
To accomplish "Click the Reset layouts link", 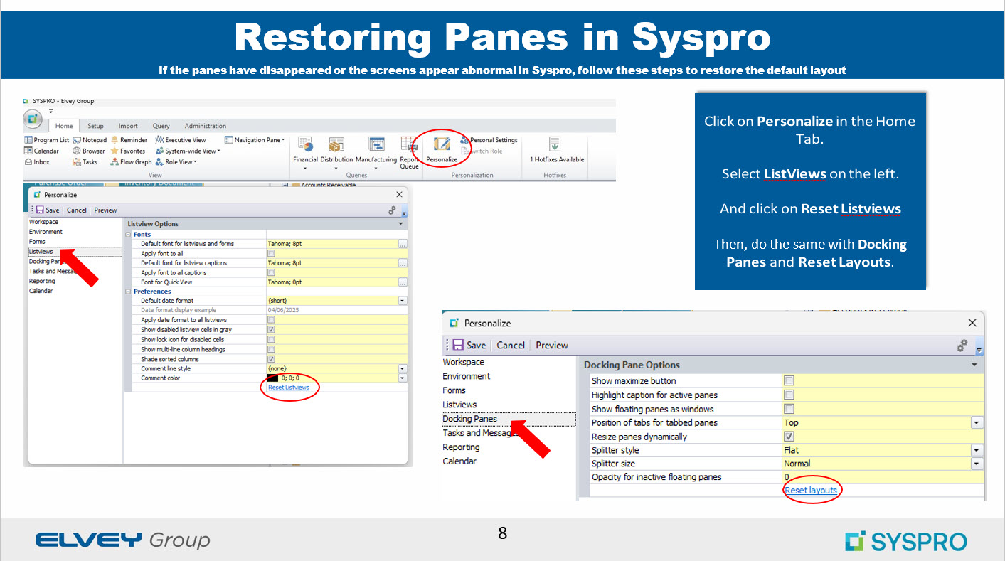I will tap(811, 491).
